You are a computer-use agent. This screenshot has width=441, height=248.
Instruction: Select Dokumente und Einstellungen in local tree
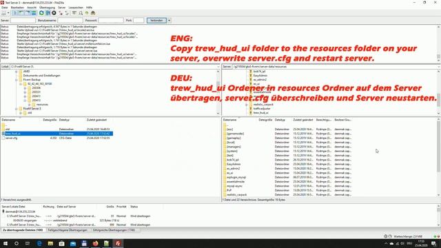(x=41, y=76)
